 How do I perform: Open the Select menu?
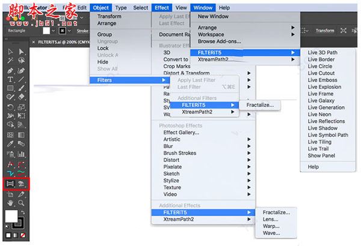coord(141,8)
